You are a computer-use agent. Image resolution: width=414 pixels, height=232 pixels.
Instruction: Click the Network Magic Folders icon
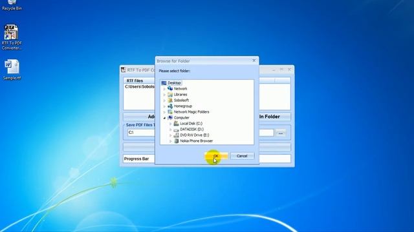(x=170, y=111)
